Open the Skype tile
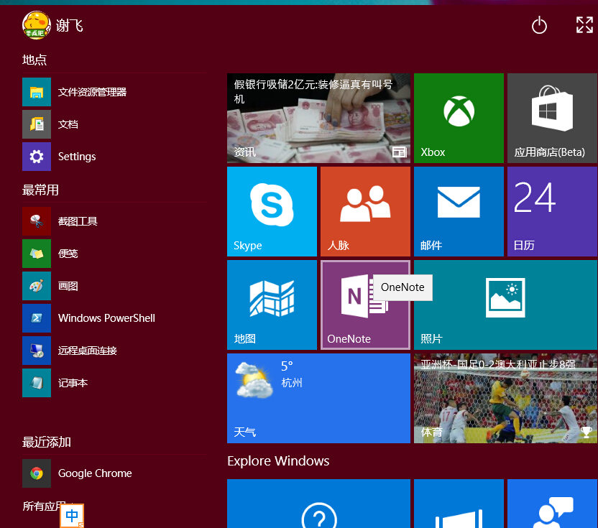 272,212
